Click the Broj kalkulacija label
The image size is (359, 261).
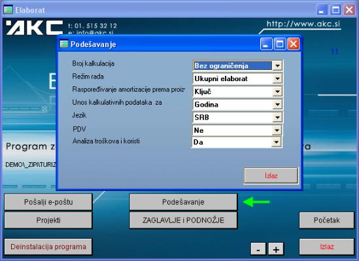pos(94,63)
